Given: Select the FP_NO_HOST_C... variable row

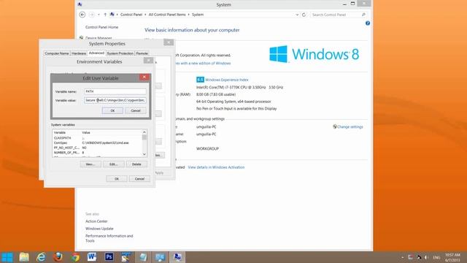Looking at the screenshot, I should (97, 148).
